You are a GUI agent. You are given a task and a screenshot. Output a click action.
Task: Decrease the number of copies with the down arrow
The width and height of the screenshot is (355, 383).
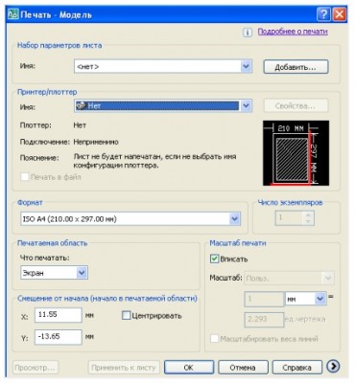pyautogui.click(x=308, y=222)
